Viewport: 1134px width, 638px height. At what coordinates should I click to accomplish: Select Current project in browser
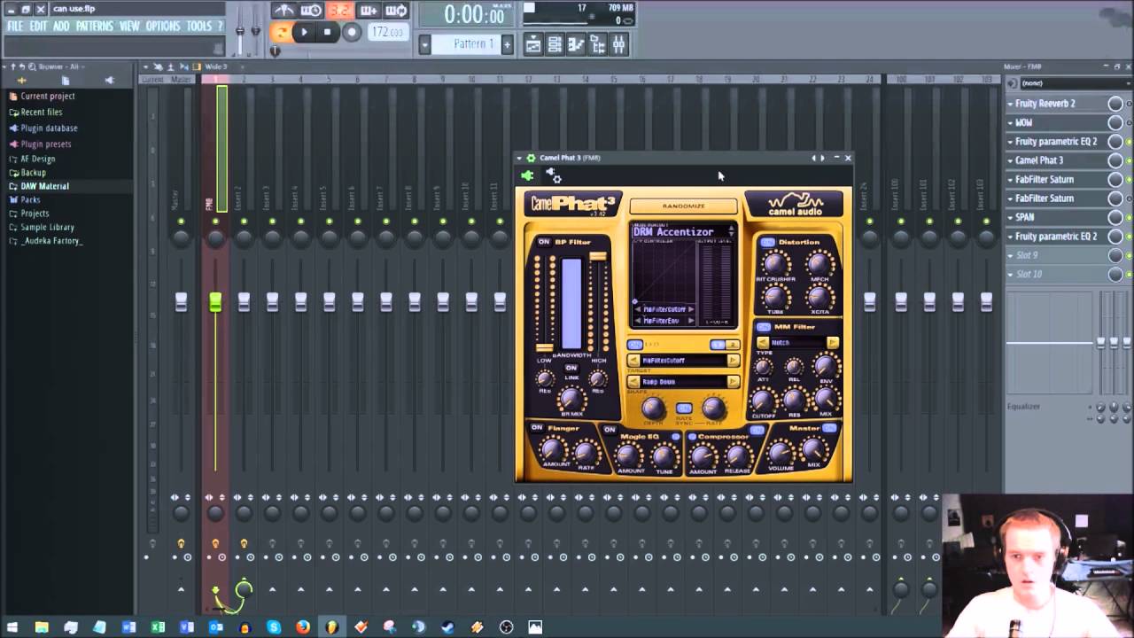pyautogui.click(x=47, y=97)
